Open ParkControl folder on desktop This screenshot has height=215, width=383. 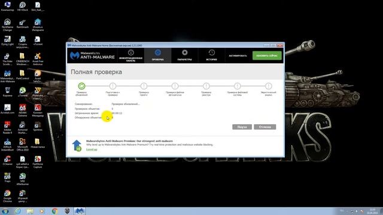(x=23, y=75)
